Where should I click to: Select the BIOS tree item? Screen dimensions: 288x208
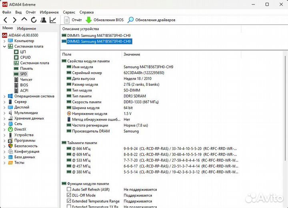tap(24, 85)
